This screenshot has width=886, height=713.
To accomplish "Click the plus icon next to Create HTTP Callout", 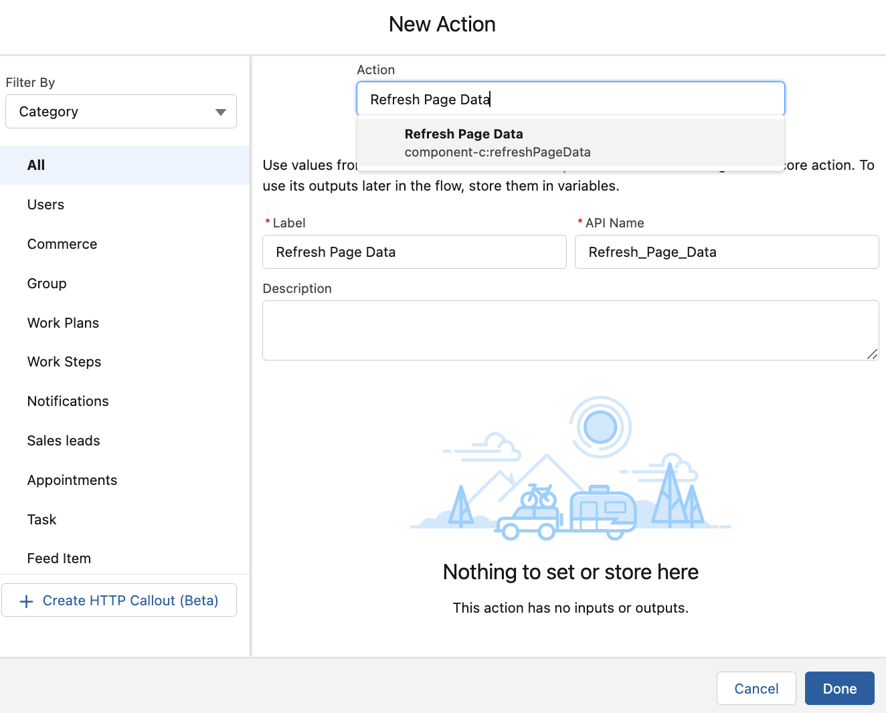I will [26, 601].
